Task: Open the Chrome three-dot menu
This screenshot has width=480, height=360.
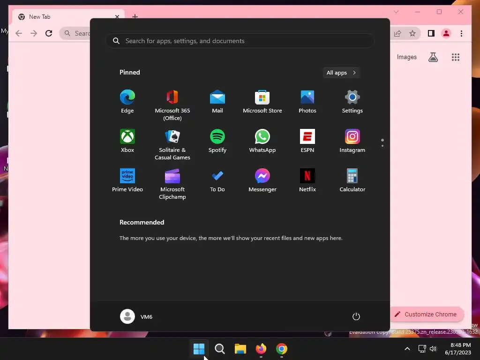Action: [x=461, y=33]
